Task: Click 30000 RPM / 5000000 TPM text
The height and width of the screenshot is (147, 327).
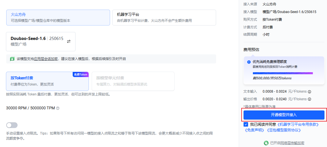Action: tap(31, 108)
